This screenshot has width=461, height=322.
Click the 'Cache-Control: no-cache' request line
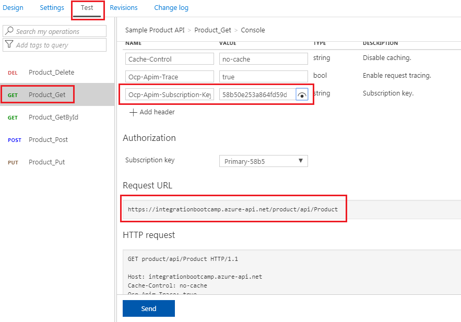pos(167,285)
